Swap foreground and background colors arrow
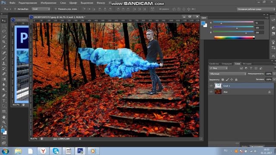The image size is (276, 155). (x=6, y=127)
